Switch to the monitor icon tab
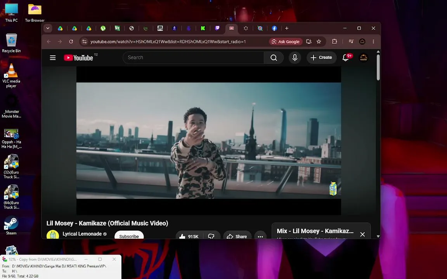447x279 pixels. coord(160,28)
